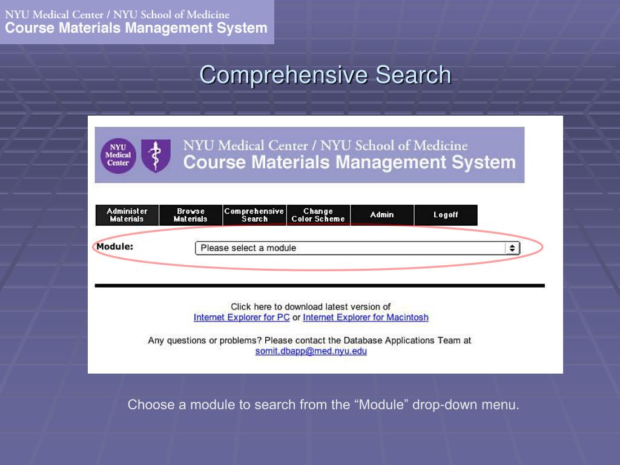Click 'Click here to download latest version of' text
The image size is (620, 465).
click(311, 306)
